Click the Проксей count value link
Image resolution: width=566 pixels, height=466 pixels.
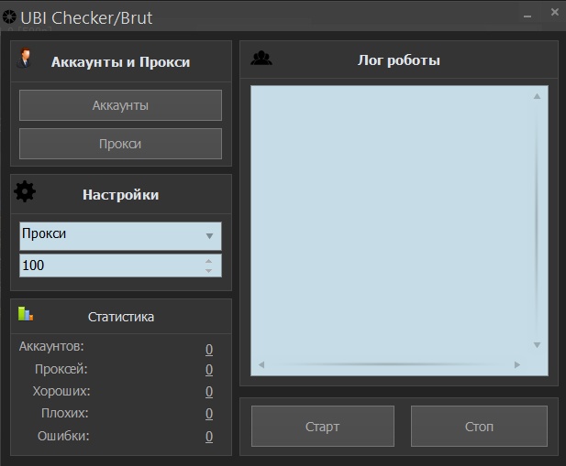pos(209,370)
